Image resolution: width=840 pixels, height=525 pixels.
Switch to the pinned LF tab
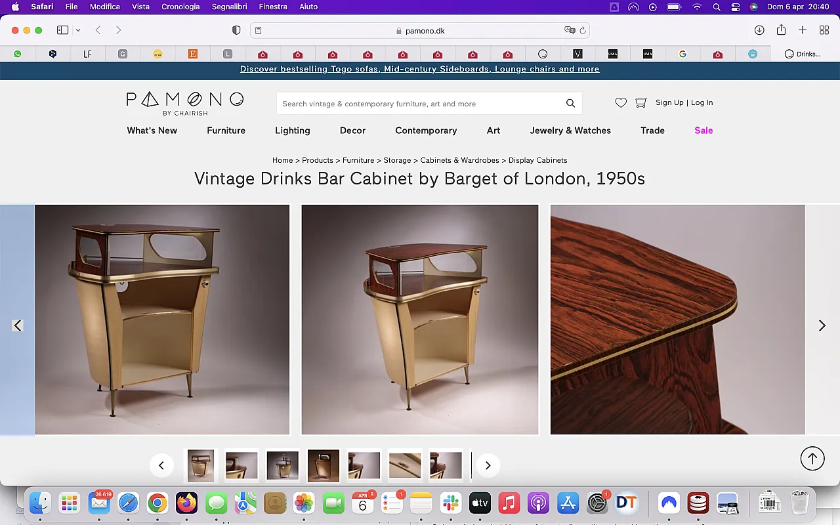(87, 54)
